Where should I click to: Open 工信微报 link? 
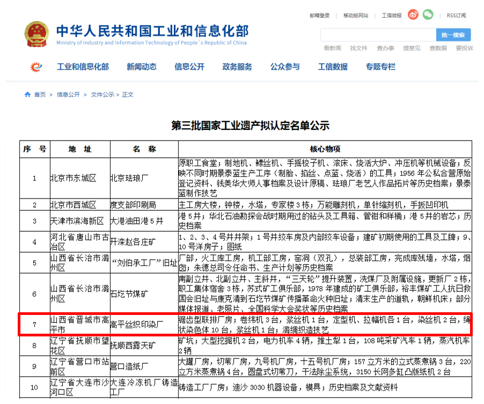[391, 16]
